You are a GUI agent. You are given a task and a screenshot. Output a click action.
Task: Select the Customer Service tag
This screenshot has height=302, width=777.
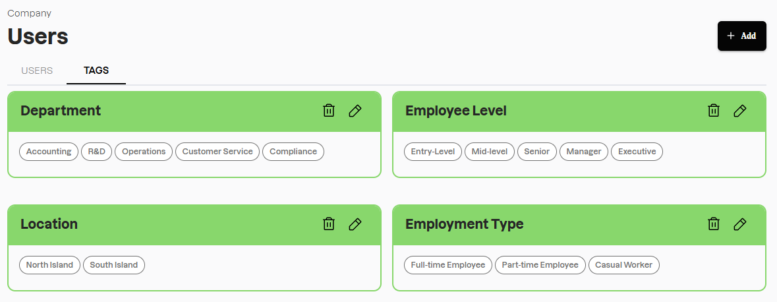(217, 152)
